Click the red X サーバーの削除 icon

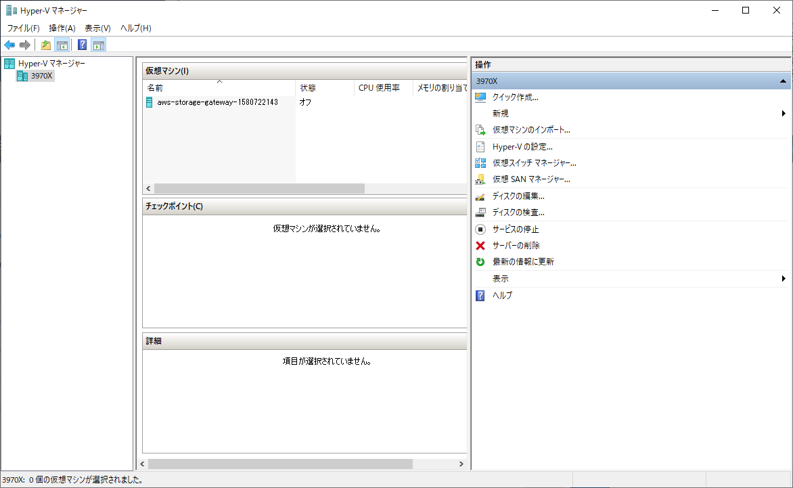click(480, 246)
